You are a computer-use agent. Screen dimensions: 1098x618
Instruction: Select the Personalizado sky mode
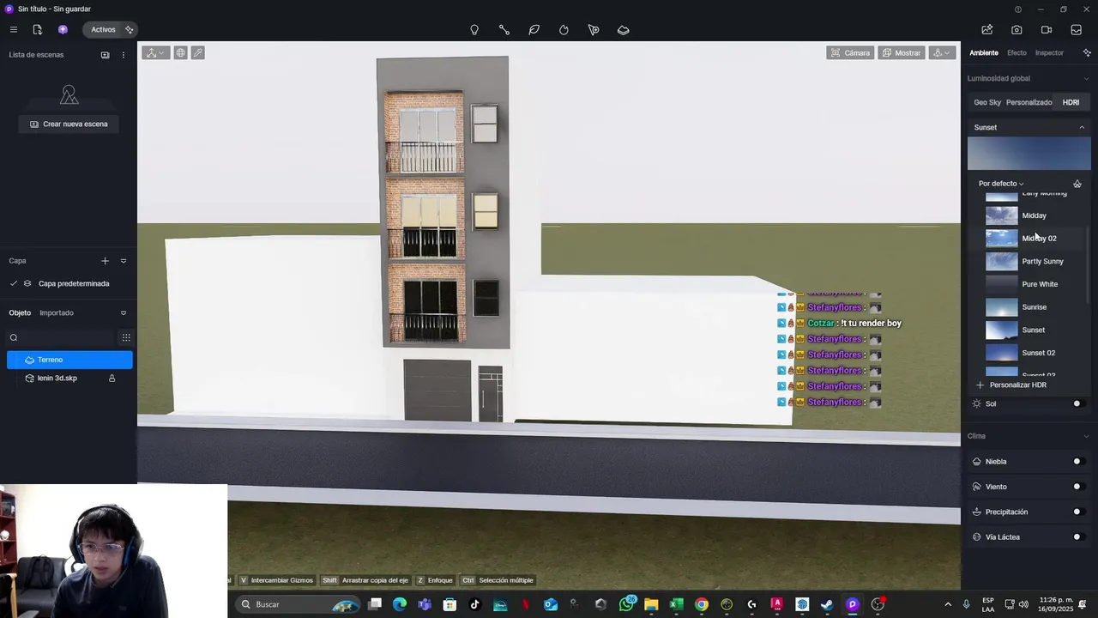[x=1029, y=102]
